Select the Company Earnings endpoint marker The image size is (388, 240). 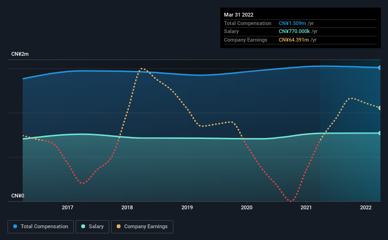click(380, 108)
